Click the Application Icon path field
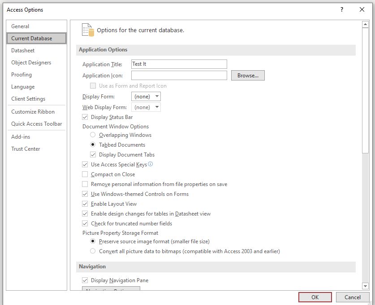 [179, 76]
